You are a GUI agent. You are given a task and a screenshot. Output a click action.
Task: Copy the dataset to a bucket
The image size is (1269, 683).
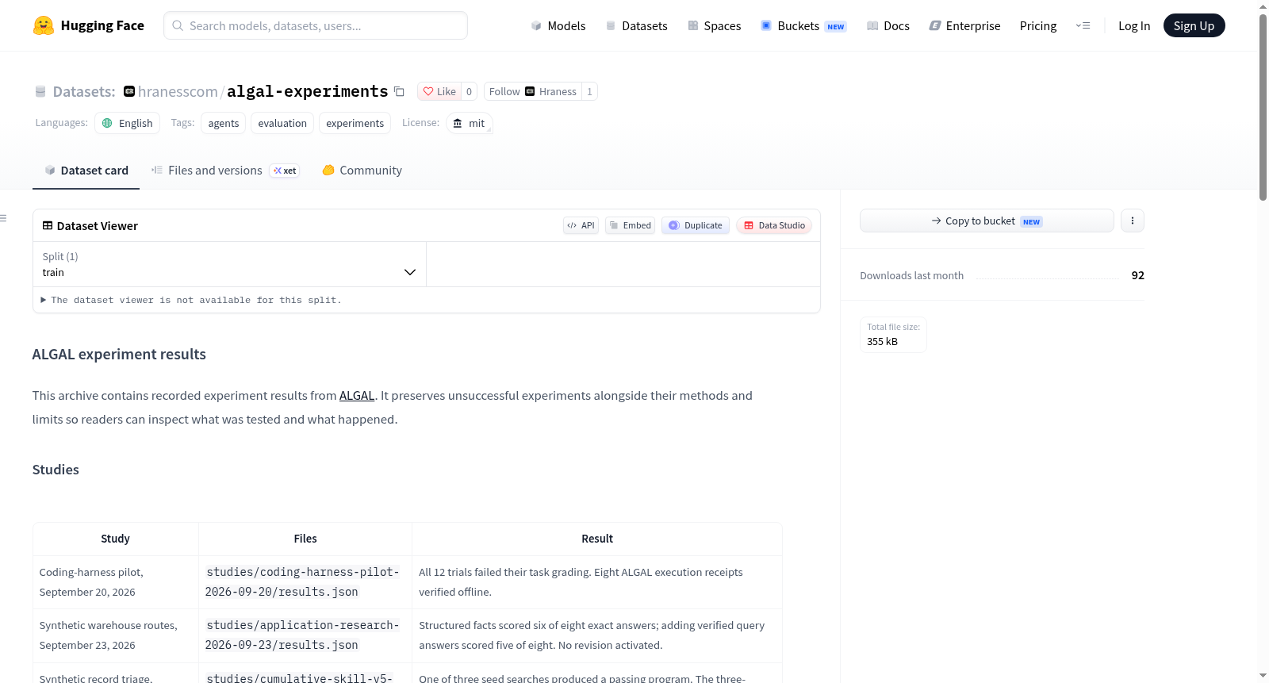click(x=987, y=221)
